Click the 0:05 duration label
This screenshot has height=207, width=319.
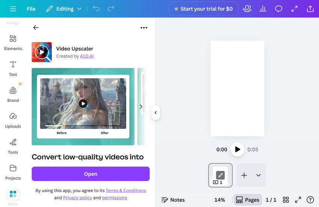coord(253,150)
